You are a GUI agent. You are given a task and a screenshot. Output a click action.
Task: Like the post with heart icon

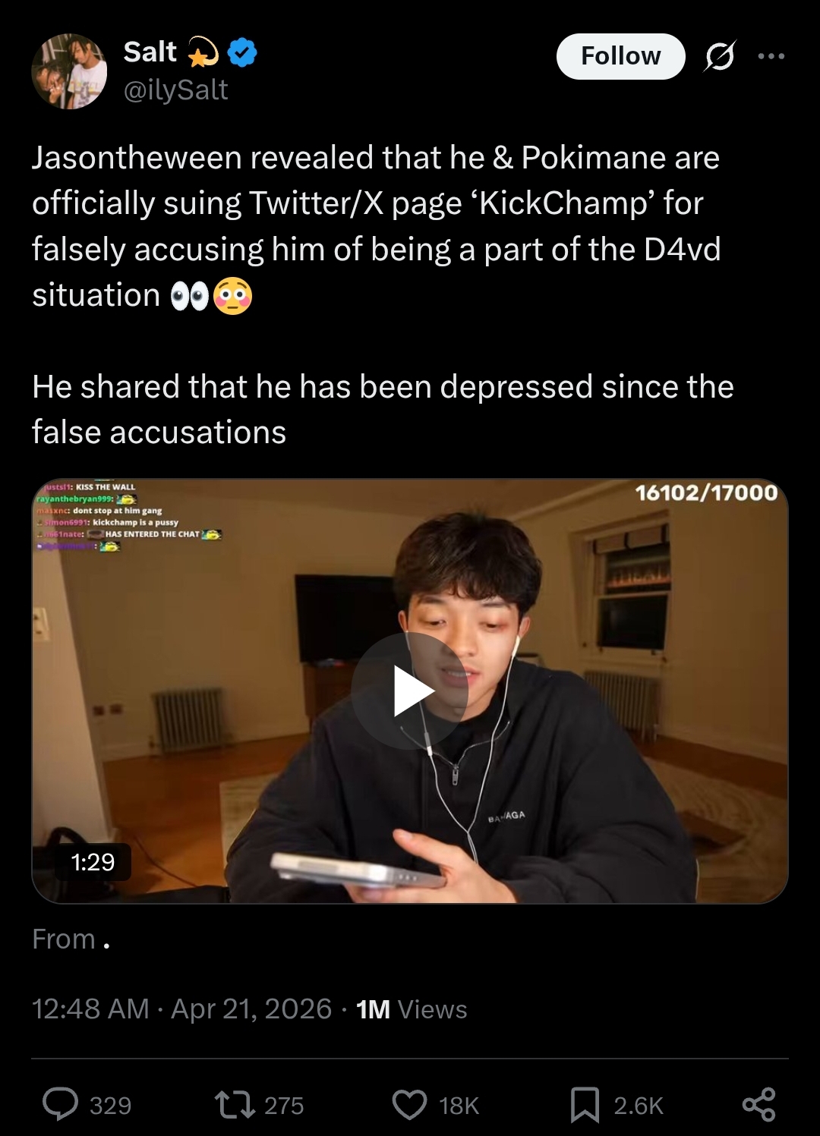pyautogui.click(x=410, y=1105)
